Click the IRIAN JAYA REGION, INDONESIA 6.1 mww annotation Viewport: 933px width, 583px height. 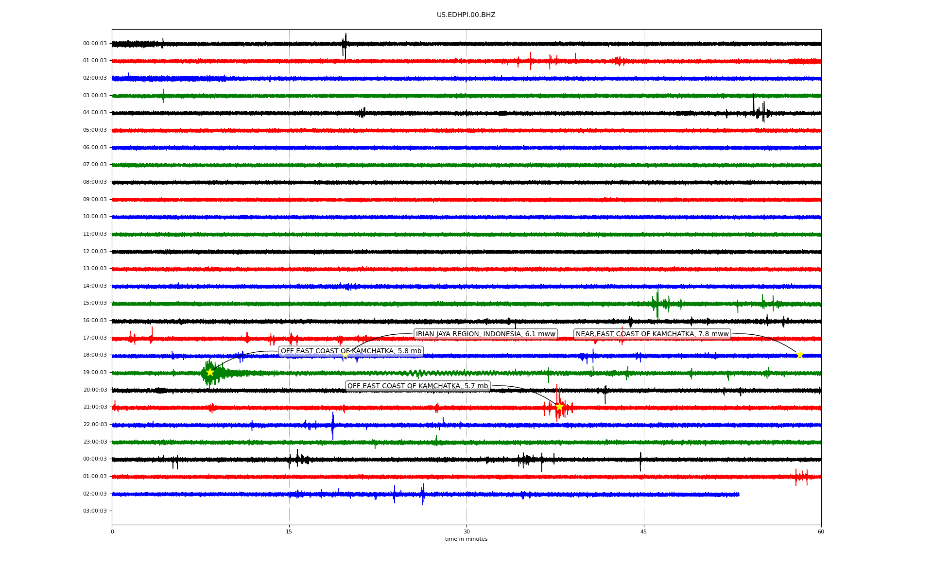tap(485, 334)
